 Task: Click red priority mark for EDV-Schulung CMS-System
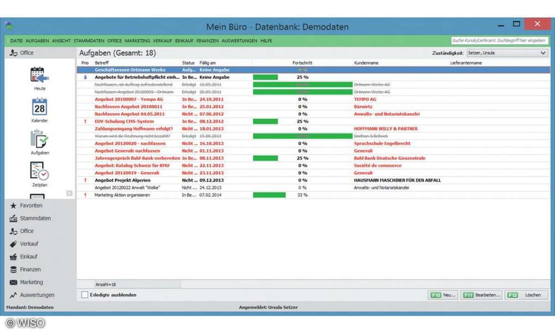(x=85, y=121)
